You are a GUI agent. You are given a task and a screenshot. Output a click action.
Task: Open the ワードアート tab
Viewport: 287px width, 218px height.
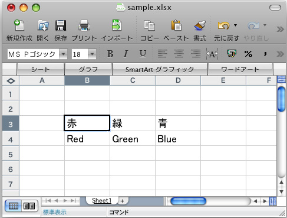click(240, 69)
